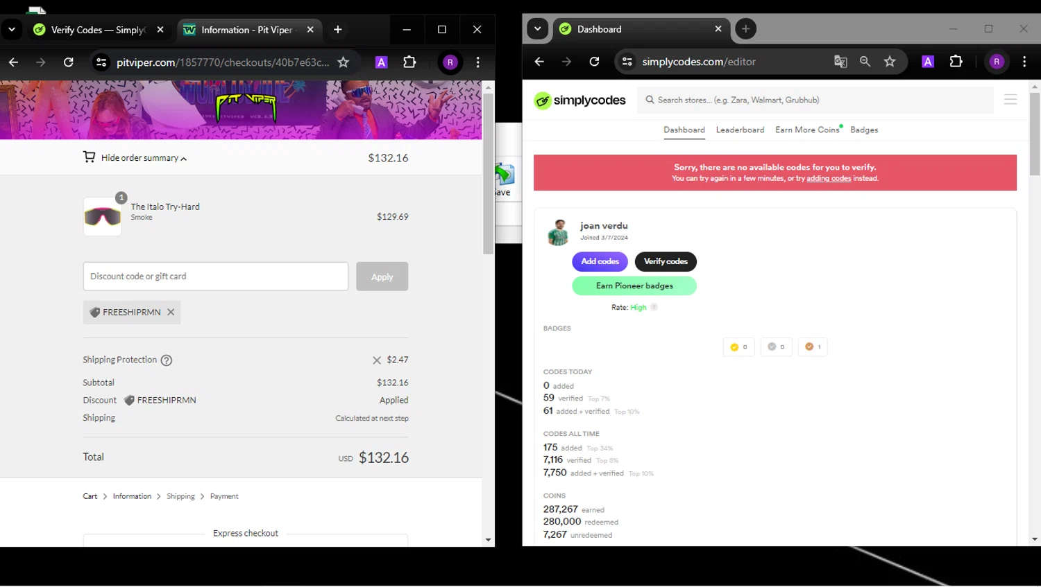Select the bronze badge showing 1
Image resolution: width=1041 pixels, height=587 pixels.
(x=813, y=347)
